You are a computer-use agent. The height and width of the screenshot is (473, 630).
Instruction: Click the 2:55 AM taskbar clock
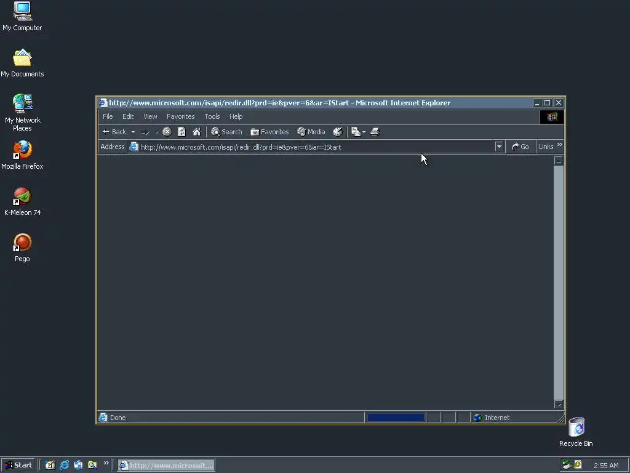(606, 466)
